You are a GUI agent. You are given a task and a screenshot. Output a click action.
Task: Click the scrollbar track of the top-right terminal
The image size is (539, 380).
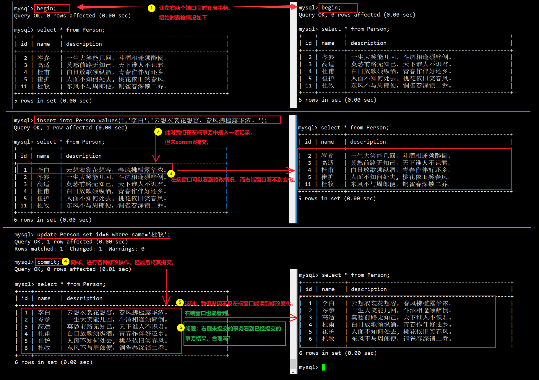coord(293,55)
